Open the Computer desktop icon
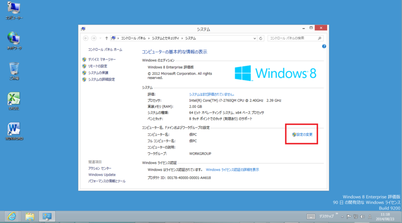Image resolution: width=402 pixels, height=223 pixels. pyautogui.click(x=14, y=10)
